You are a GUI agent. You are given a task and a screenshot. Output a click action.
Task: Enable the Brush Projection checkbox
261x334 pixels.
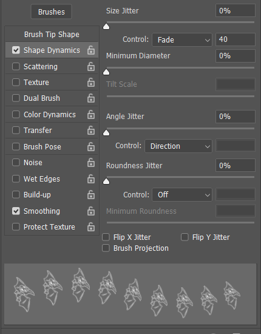[106, 248]
